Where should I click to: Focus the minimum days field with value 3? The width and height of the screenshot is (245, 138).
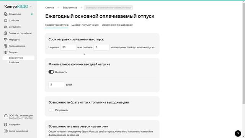(56, 85)
